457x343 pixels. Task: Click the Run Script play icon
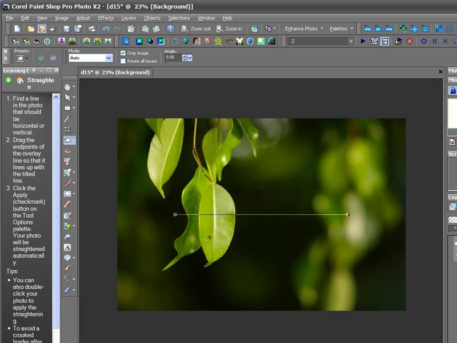pos(363,41)
